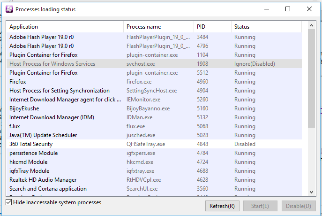Image resolution: width=322 pixels, height=216 pixels.
Task: Click the app icon in title bar
Action: (x=9, y=9)
